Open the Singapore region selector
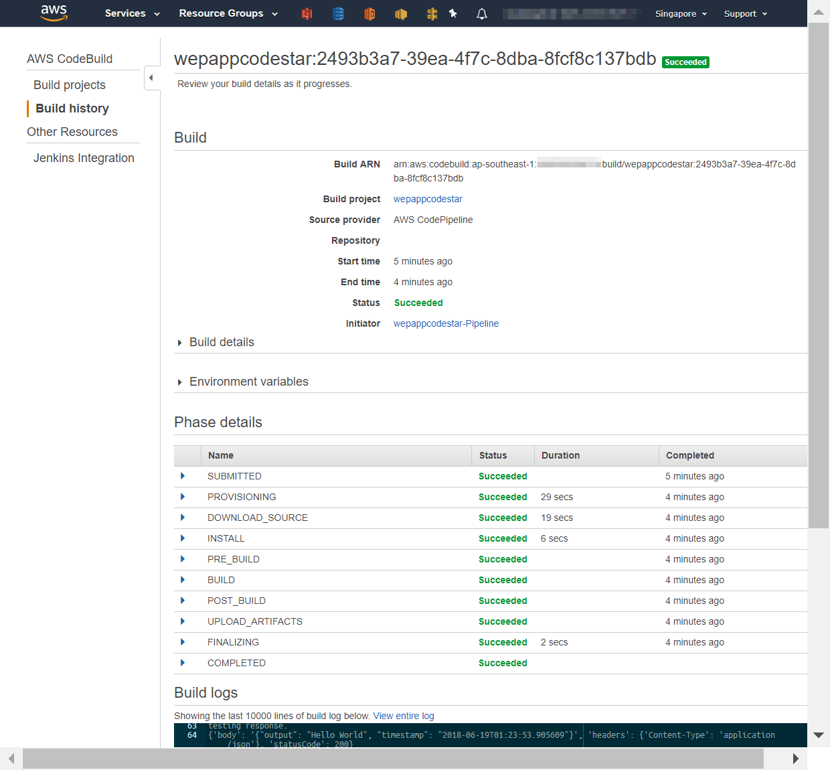The width and height of the screenshot is (830, 770). click(x=681, y=13)
